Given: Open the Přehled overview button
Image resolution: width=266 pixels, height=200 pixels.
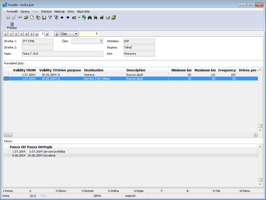Looking at the screenshot, I should (x=12, y=26).
